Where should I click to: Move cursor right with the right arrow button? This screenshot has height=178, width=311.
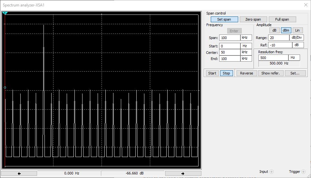183,173
